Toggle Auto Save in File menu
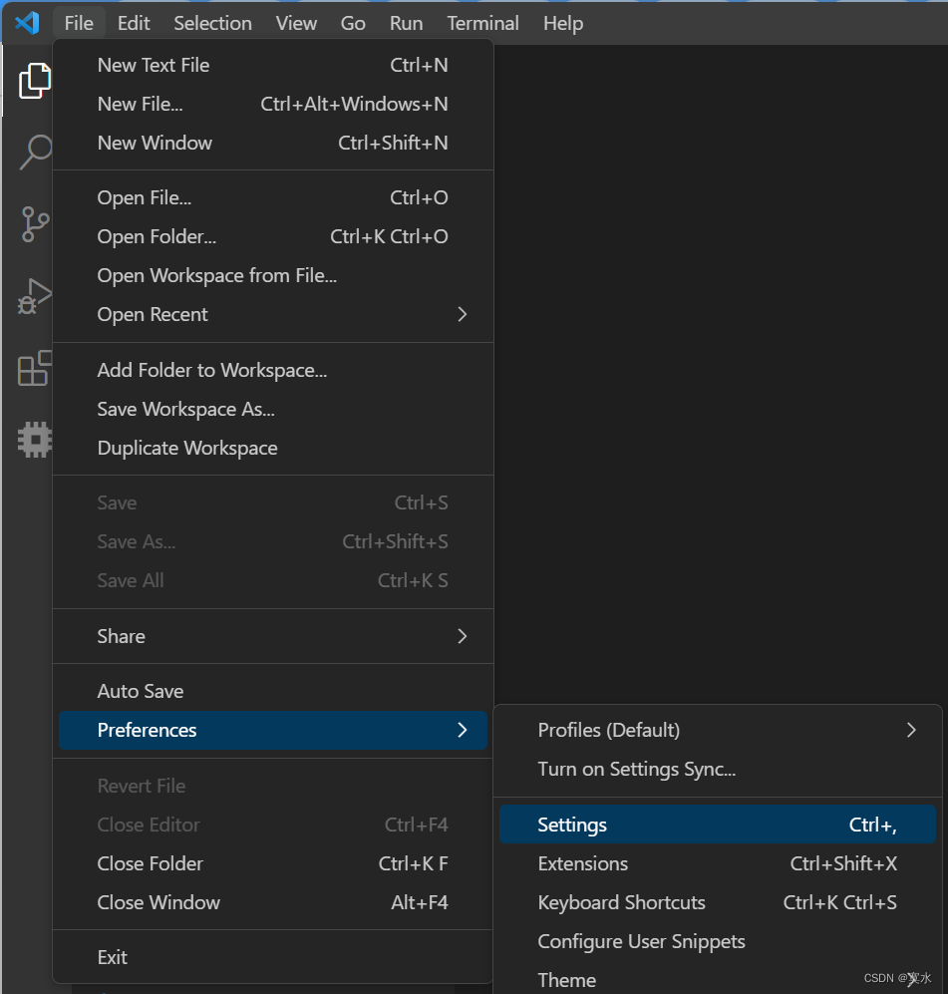 (x=141, y=691)
